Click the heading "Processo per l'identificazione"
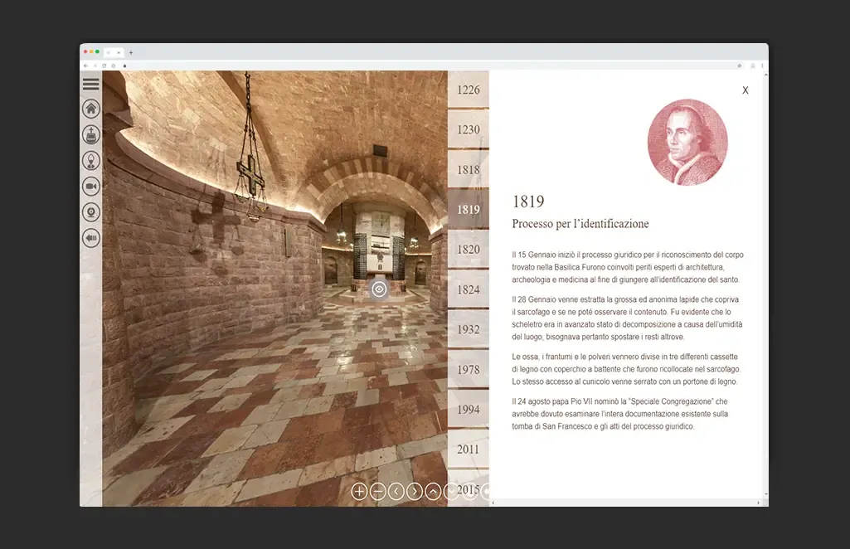This screenshot has height=549, width=850. click(x=580, y=224)
